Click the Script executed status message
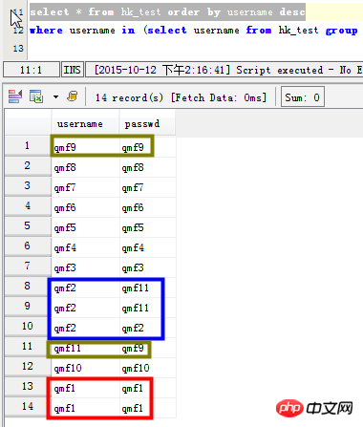The width and height of the screenshot is (363, 427). tap(224, 70)
